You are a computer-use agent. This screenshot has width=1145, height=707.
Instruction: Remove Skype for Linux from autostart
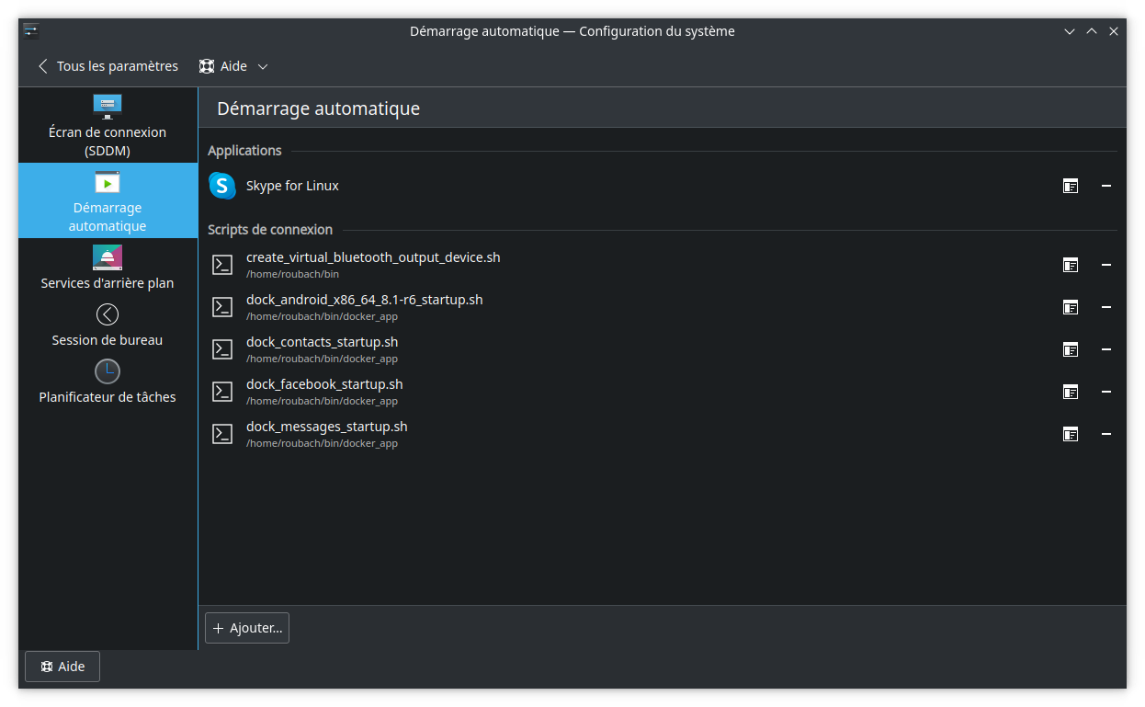point(1106,185)
